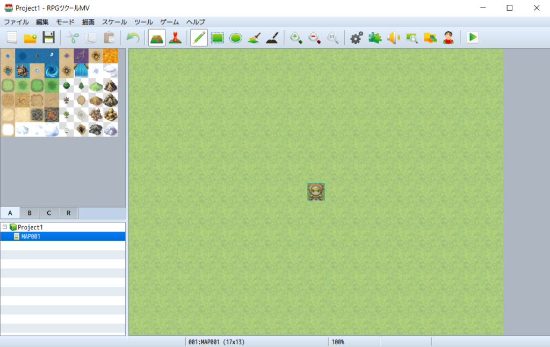
Task: Pick the Shadow Pen tool
Action: [272, 38]
